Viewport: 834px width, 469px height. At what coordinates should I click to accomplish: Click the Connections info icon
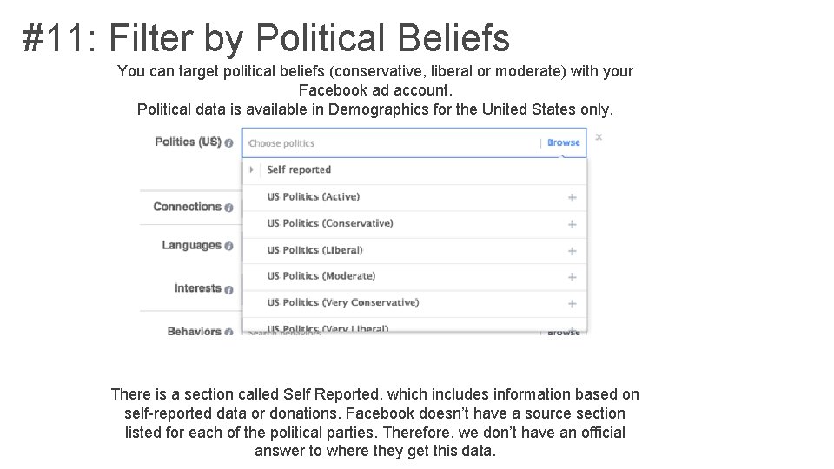[228, 208]
